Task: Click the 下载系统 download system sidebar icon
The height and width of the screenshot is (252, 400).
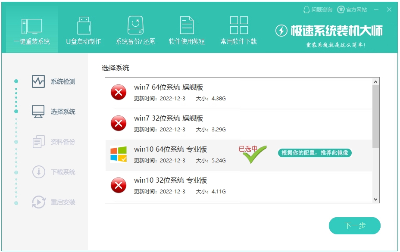Action: pos(38,172)
